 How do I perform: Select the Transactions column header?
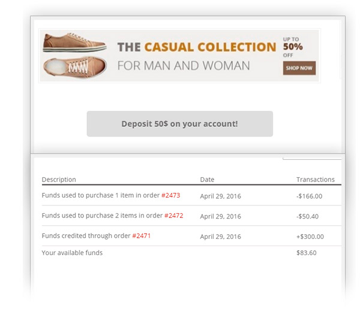tap(315, 180)
